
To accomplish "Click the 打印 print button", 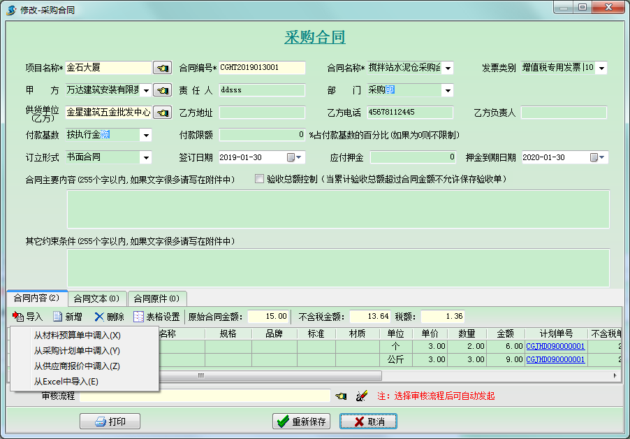I will (110, 422).
